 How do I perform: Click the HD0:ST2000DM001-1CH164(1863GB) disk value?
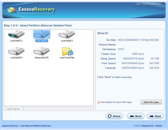(138, 40)
